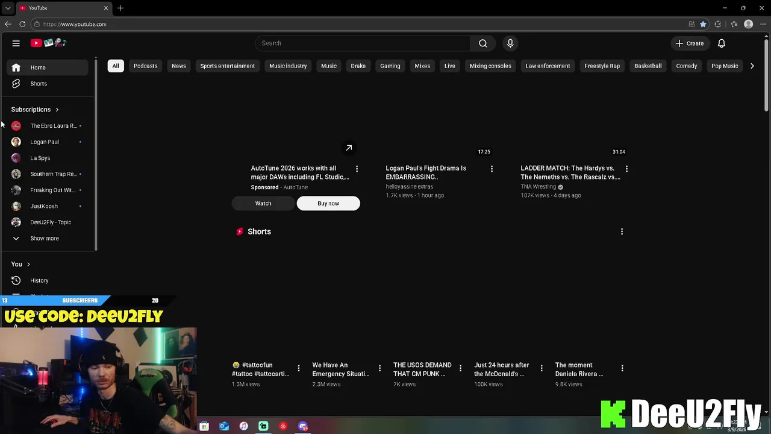The height and width of the screenshot is (434, 771).
Task: Open the helloyassine extras channel link
Action: [409, 187]
